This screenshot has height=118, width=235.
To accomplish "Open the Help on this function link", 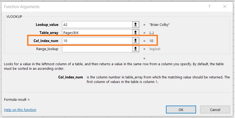I will tap(20, 110).
